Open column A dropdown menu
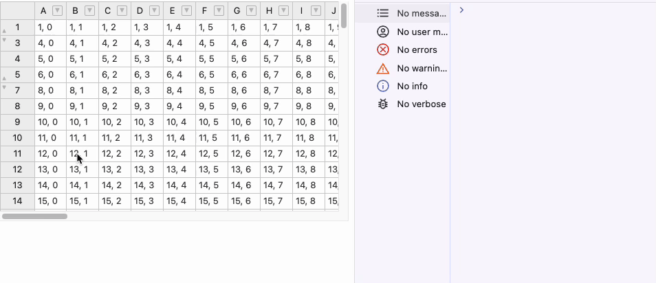 57,10
